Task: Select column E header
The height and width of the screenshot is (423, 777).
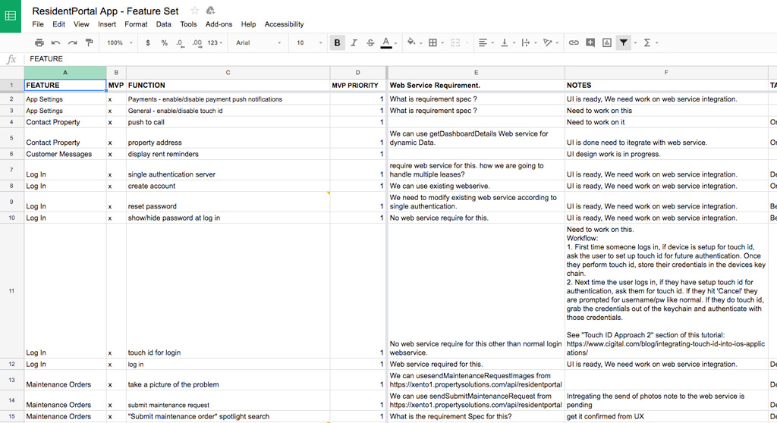Action: tap(476, 72)
